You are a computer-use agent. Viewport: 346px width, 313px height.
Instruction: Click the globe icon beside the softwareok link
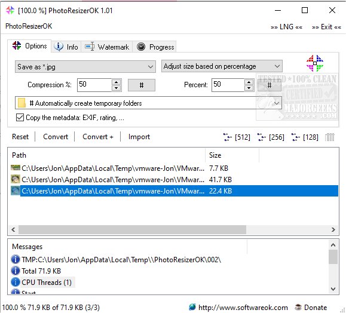(x=192, y=307)
